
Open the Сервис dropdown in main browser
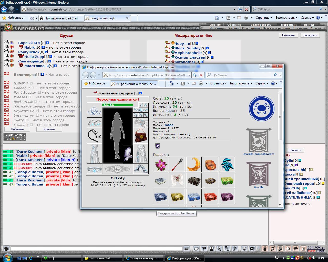[307, 18]
